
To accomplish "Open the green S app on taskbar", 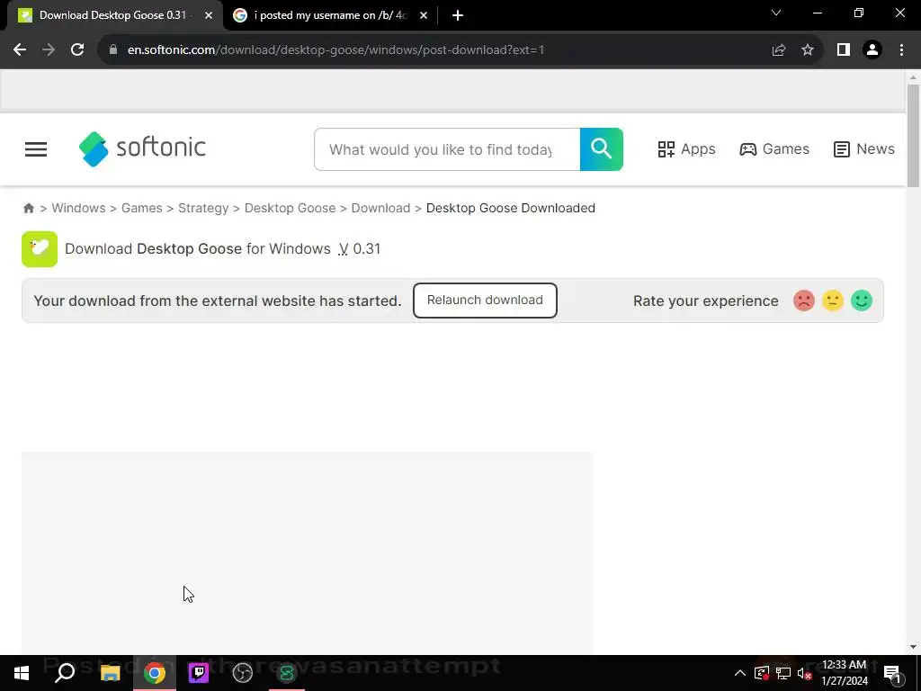I will pyautogui.click(x=287, y=673).
